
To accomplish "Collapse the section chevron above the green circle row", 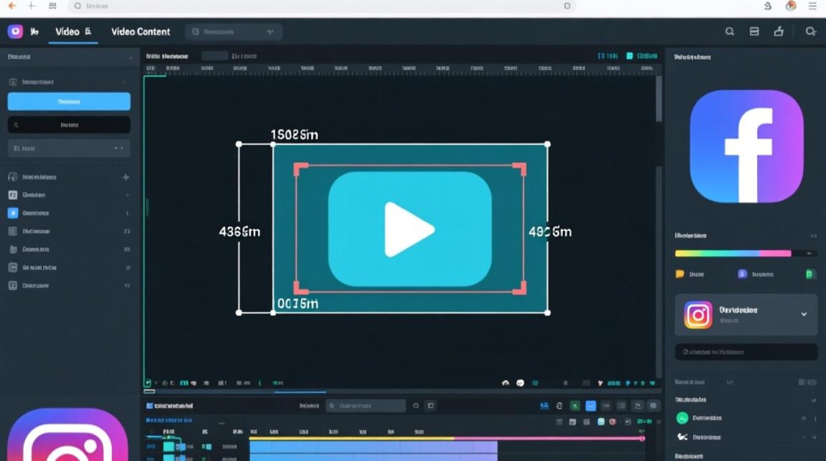I will (813, 400).
